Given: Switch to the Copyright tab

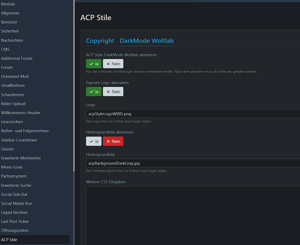Looking at the screenshot, I should point(100,41).
